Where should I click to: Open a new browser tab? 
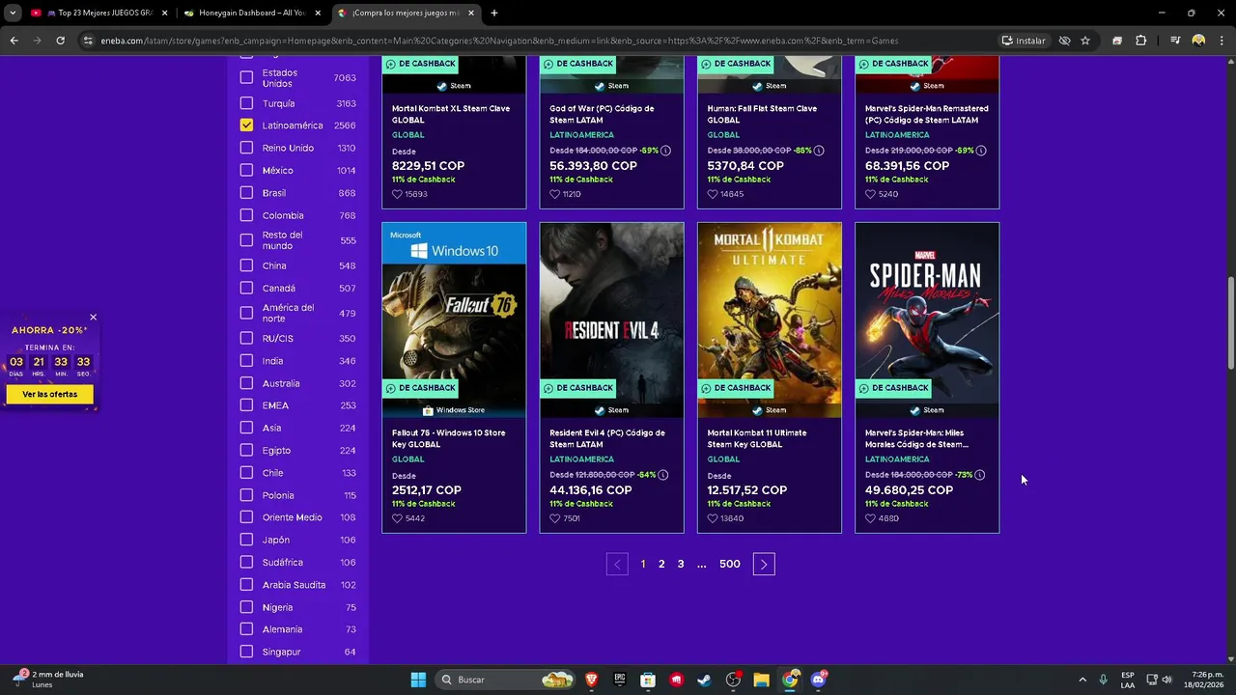click(494, 13)
